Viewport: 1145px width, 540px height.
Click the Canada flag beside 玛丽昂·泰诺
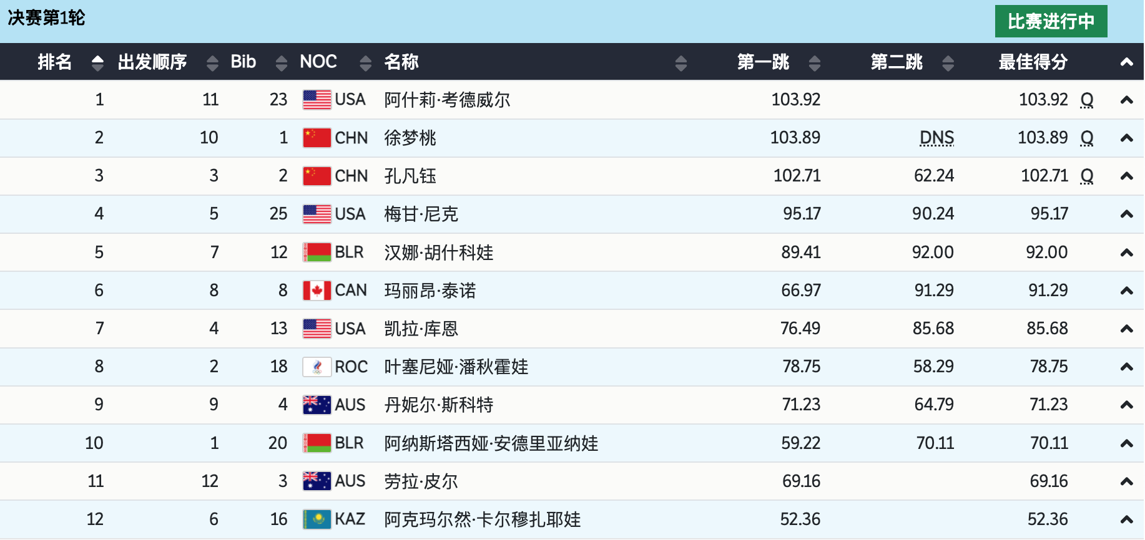317,291
